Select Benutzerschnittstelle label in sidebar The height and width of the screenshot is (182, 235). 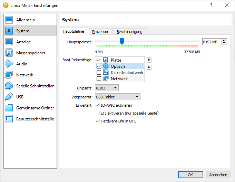[35, 119]
